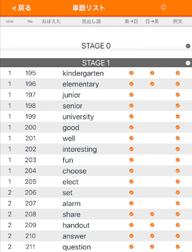Screen dimensions: 192x252
Task: Click 日→英 check icon for share
Action: click(x=152, y=214)
